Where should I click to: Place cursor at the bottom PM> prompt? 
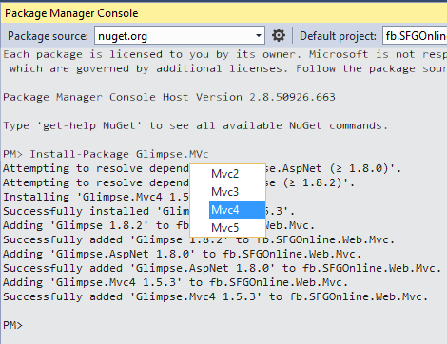point(12,325)
